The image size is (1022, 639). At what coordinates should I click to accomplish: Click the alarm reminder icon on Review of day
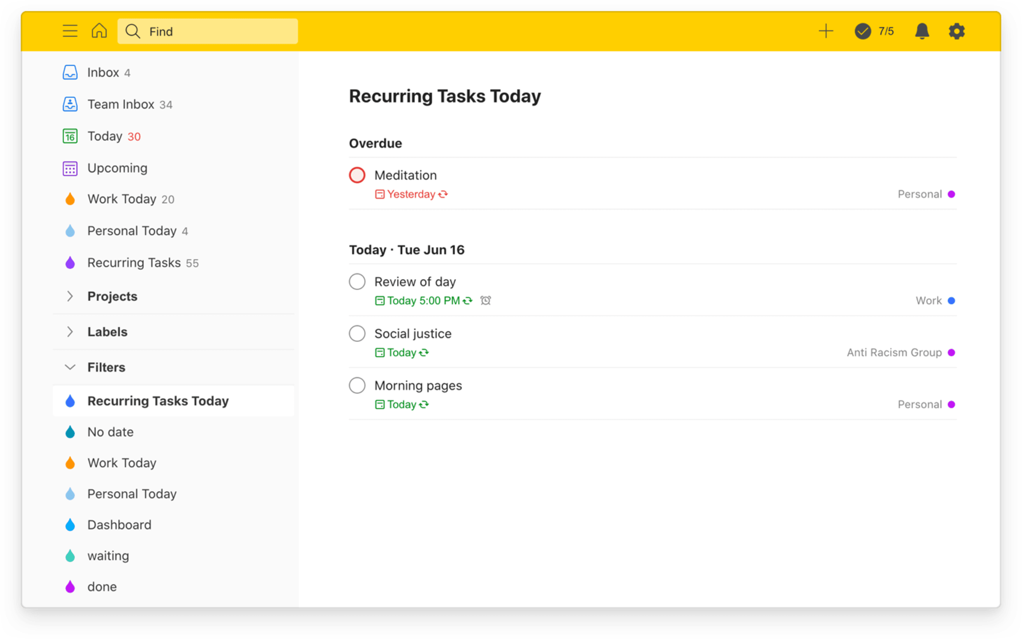point(485,301)
